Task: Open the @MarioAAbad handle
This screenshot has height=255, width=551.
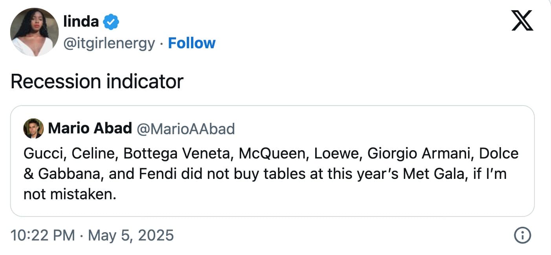Action: point(186,129)
